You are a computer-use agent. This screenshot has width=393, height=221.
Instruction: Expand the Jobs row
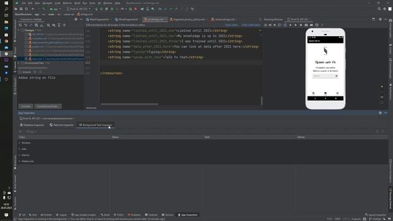click(20, 149)
